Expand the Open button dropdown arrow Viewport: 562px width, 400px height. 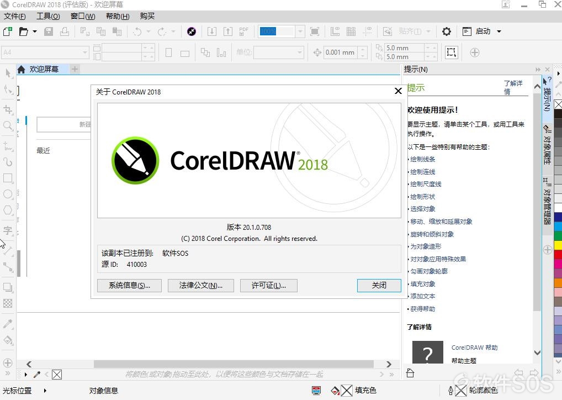pos(35,31)
